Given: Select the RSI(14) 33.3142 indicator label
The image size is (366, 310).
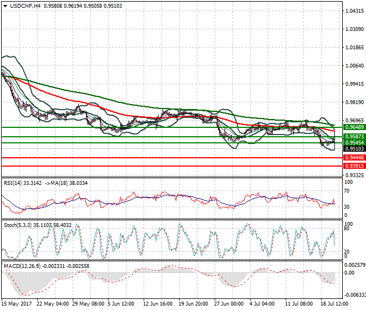Looking at the screenshot, I should click(x=23, y=183).
